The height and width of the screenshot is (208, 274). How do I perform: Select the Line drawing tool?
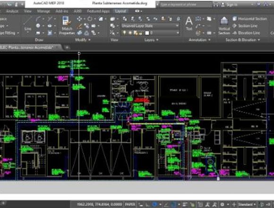coord(28,24)
